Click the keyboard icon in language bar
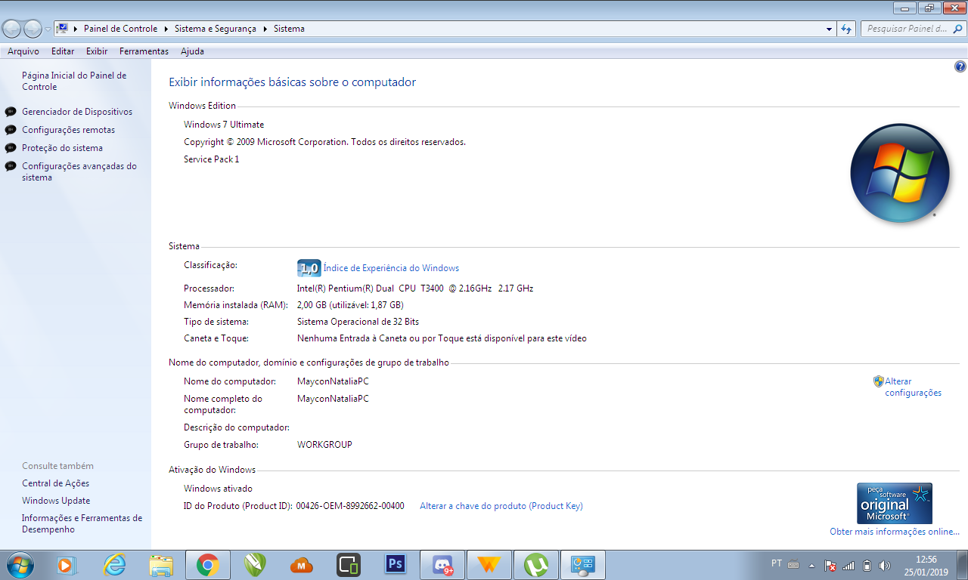This screenshot has width=968, height=580. (793, 564)
